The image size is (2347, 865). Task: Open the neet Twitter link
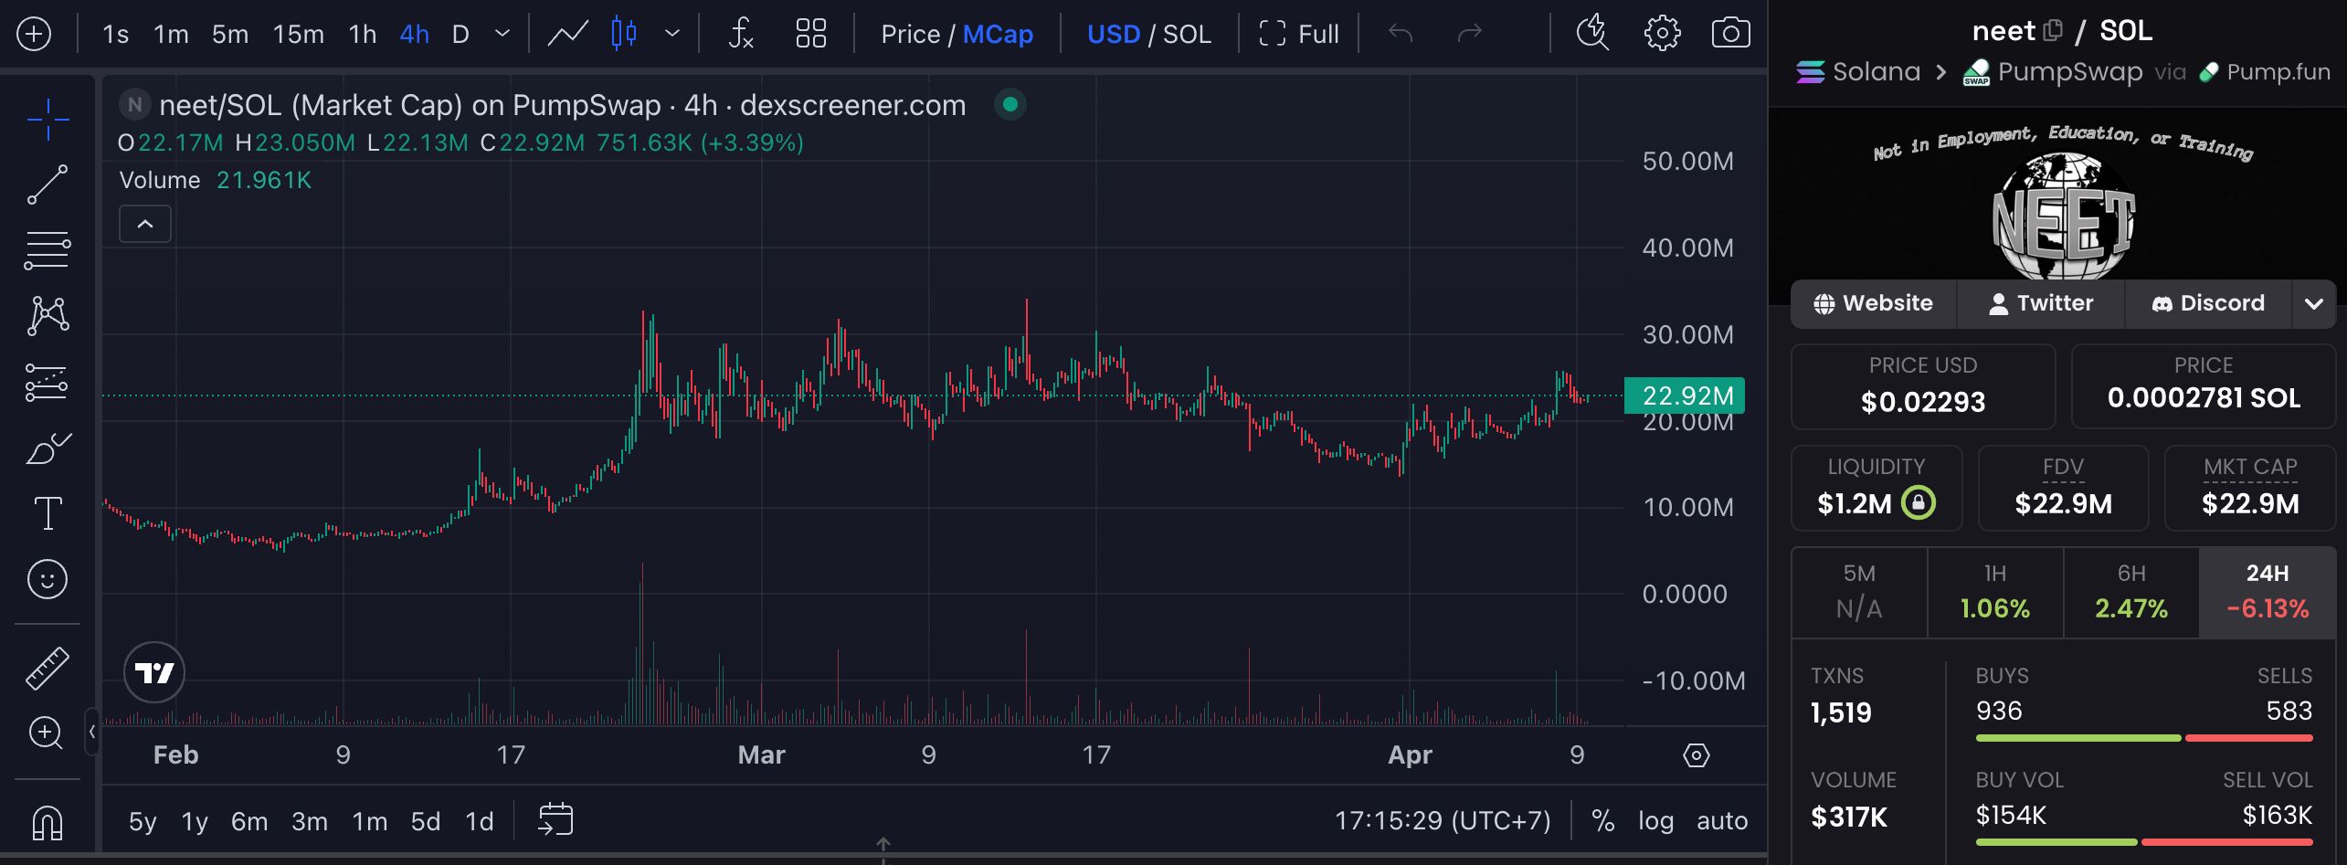2041,303
